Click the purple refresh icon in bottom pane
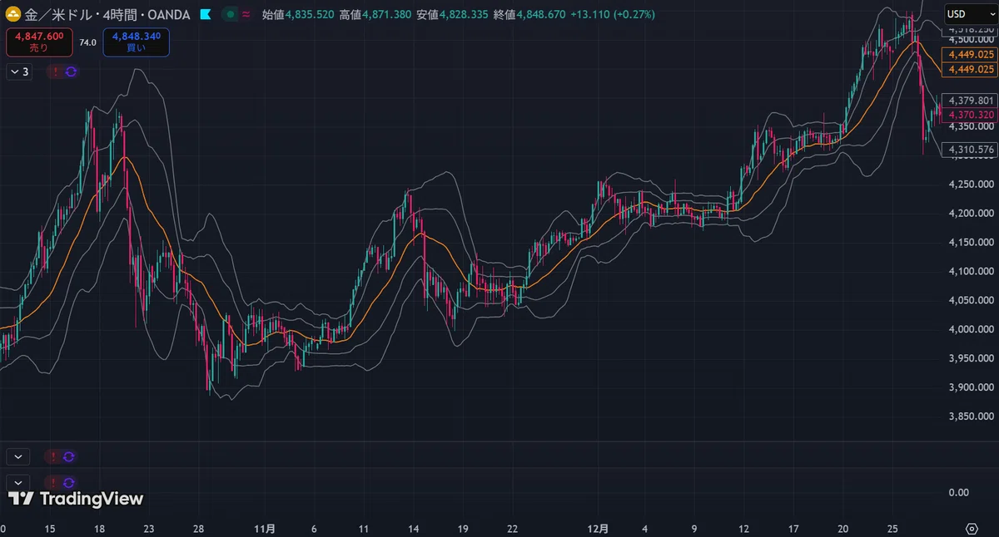 [71, 482]
